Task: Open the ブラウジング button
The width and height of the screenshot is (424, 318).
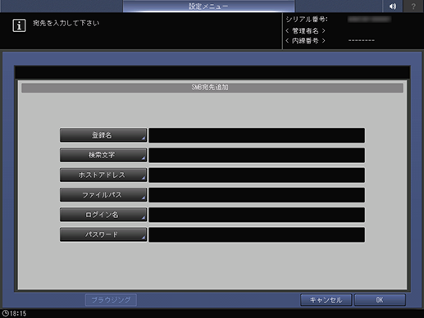Action: [111, 300]
